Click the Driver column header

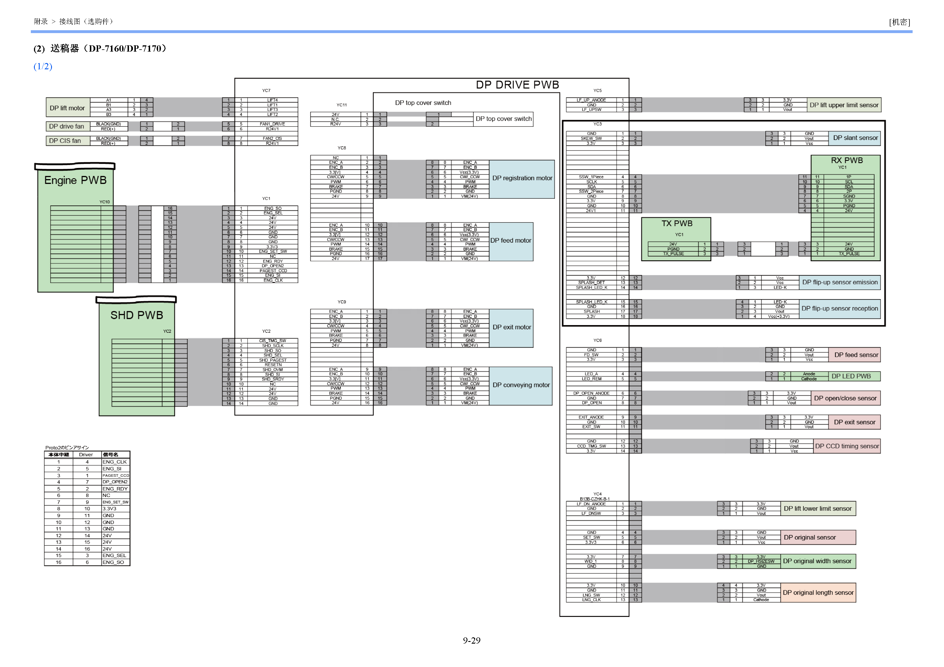coord(86,455)
